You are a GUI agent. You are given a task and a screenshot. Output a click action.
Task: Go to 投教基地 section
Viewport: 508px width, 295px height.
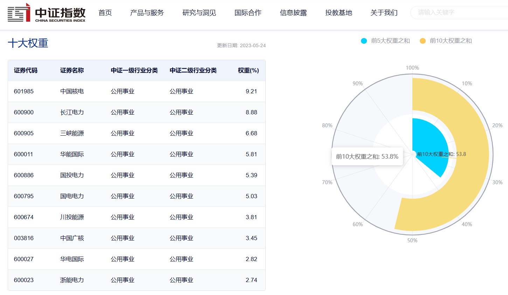(x=339, y=13)
